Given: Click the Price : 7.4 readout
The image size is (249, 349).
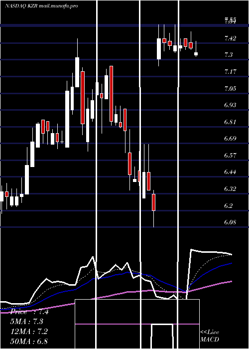Looking at the screenshot, I should tap(29, 312).
